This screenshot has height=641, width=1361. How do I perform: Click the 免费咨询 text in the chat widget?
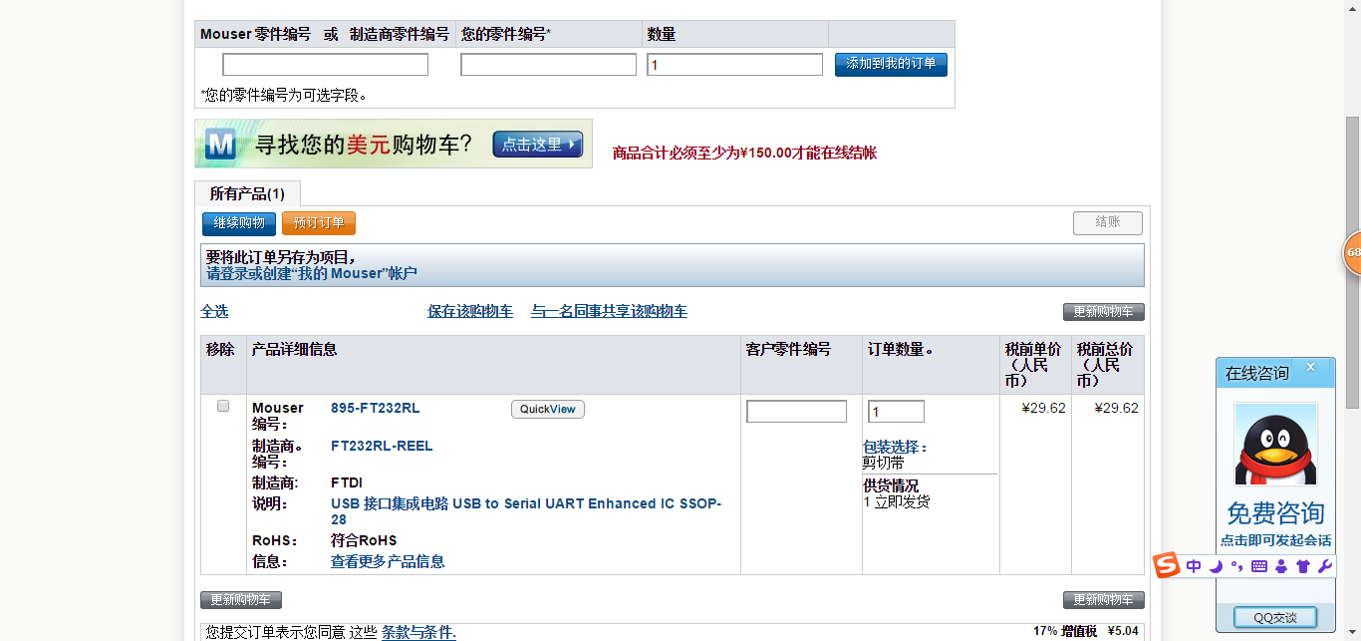point(1275,513)
